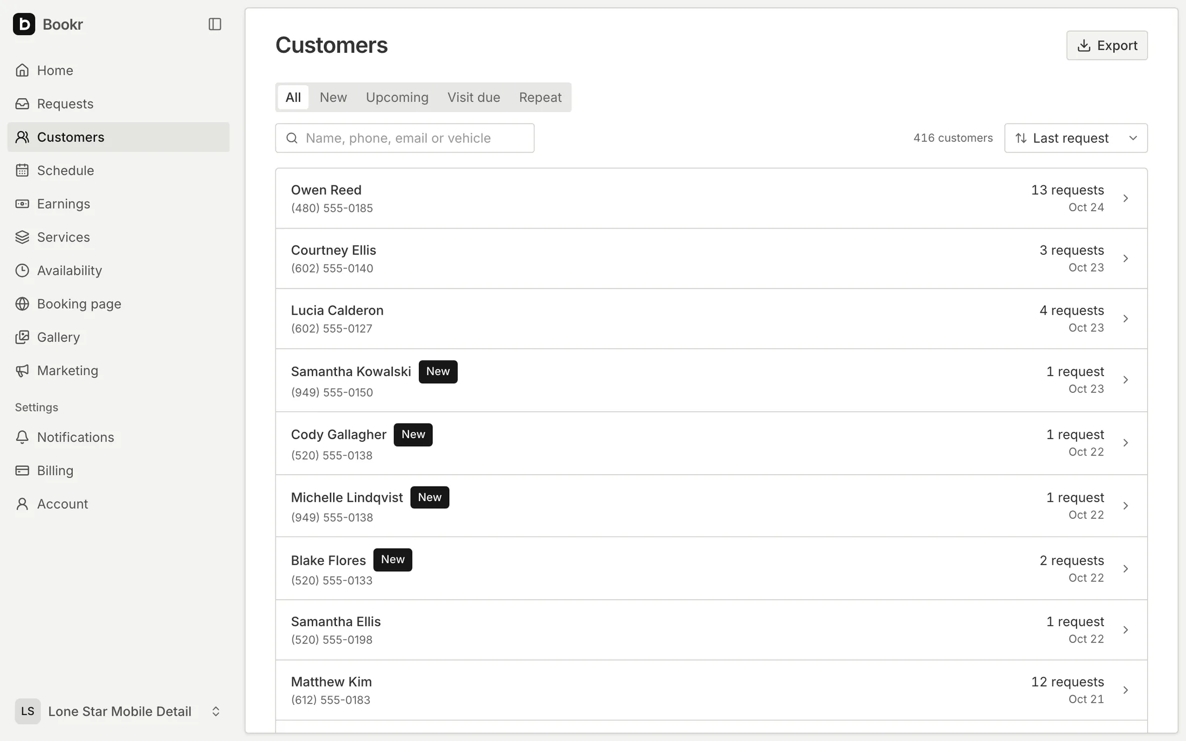Switch to the Repeat filter tab
This screenshot has height=741, width=1186.
tap(540, 98)
